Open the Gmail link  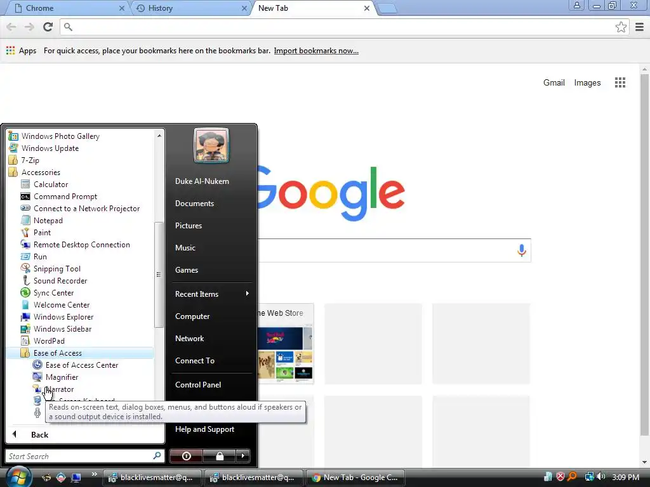(554, 82)
